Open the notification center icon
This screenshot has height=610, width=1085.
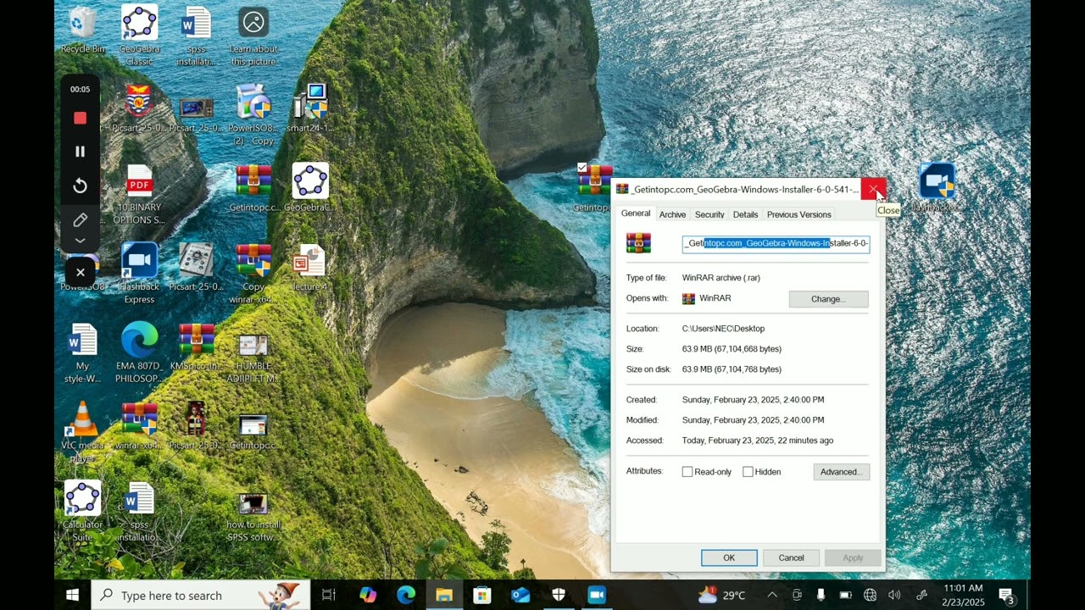tap(1007, 596)
